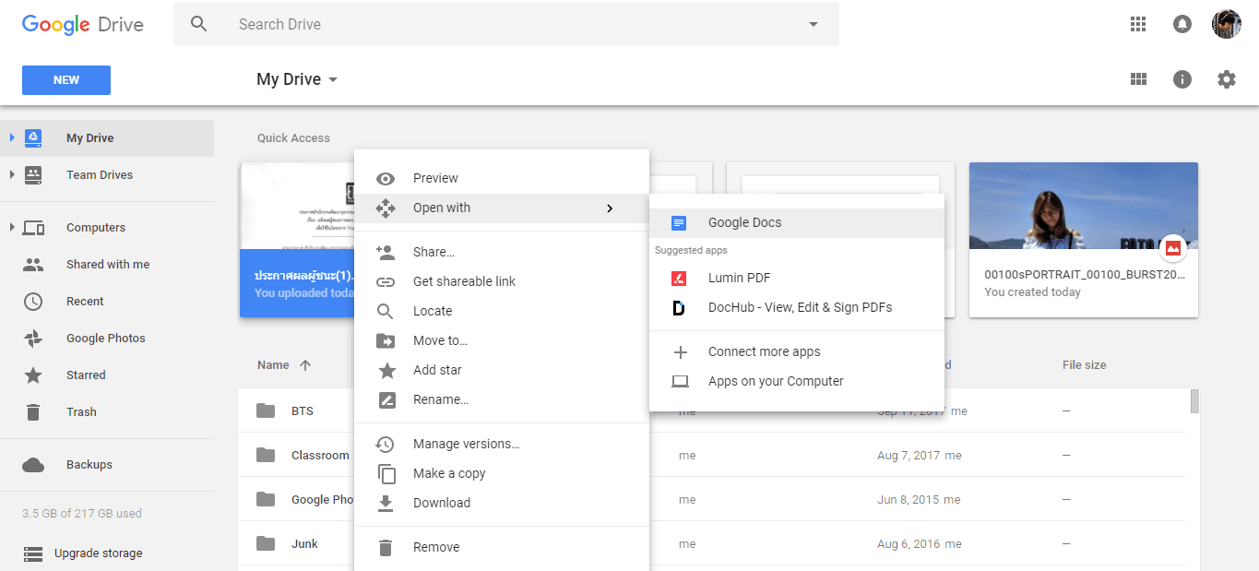The height and width of the screenshot is (571, 1259).
Task: Reverse sort order on Name column
Action: click(306, 364)
